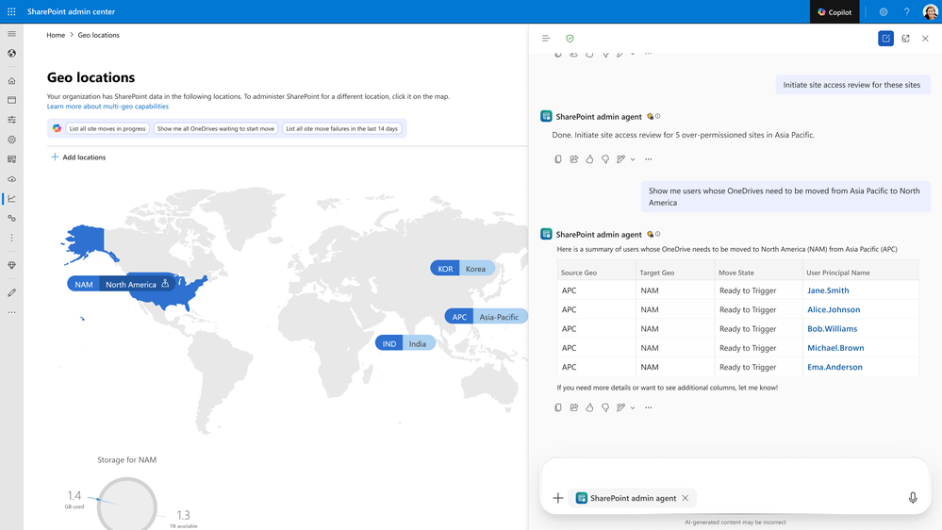Click the microphone icon in chat input

[x=913, y=498]
